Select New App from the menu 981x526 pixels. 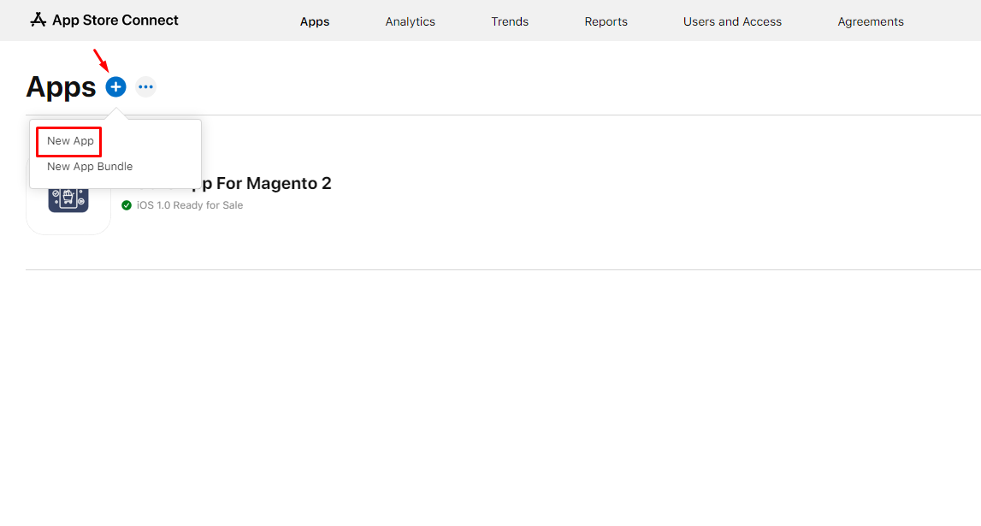pos(68,140)
